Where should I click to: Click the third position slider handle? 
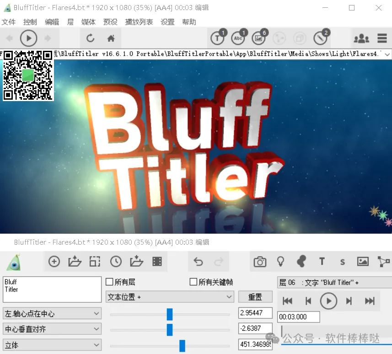point(182,346)
